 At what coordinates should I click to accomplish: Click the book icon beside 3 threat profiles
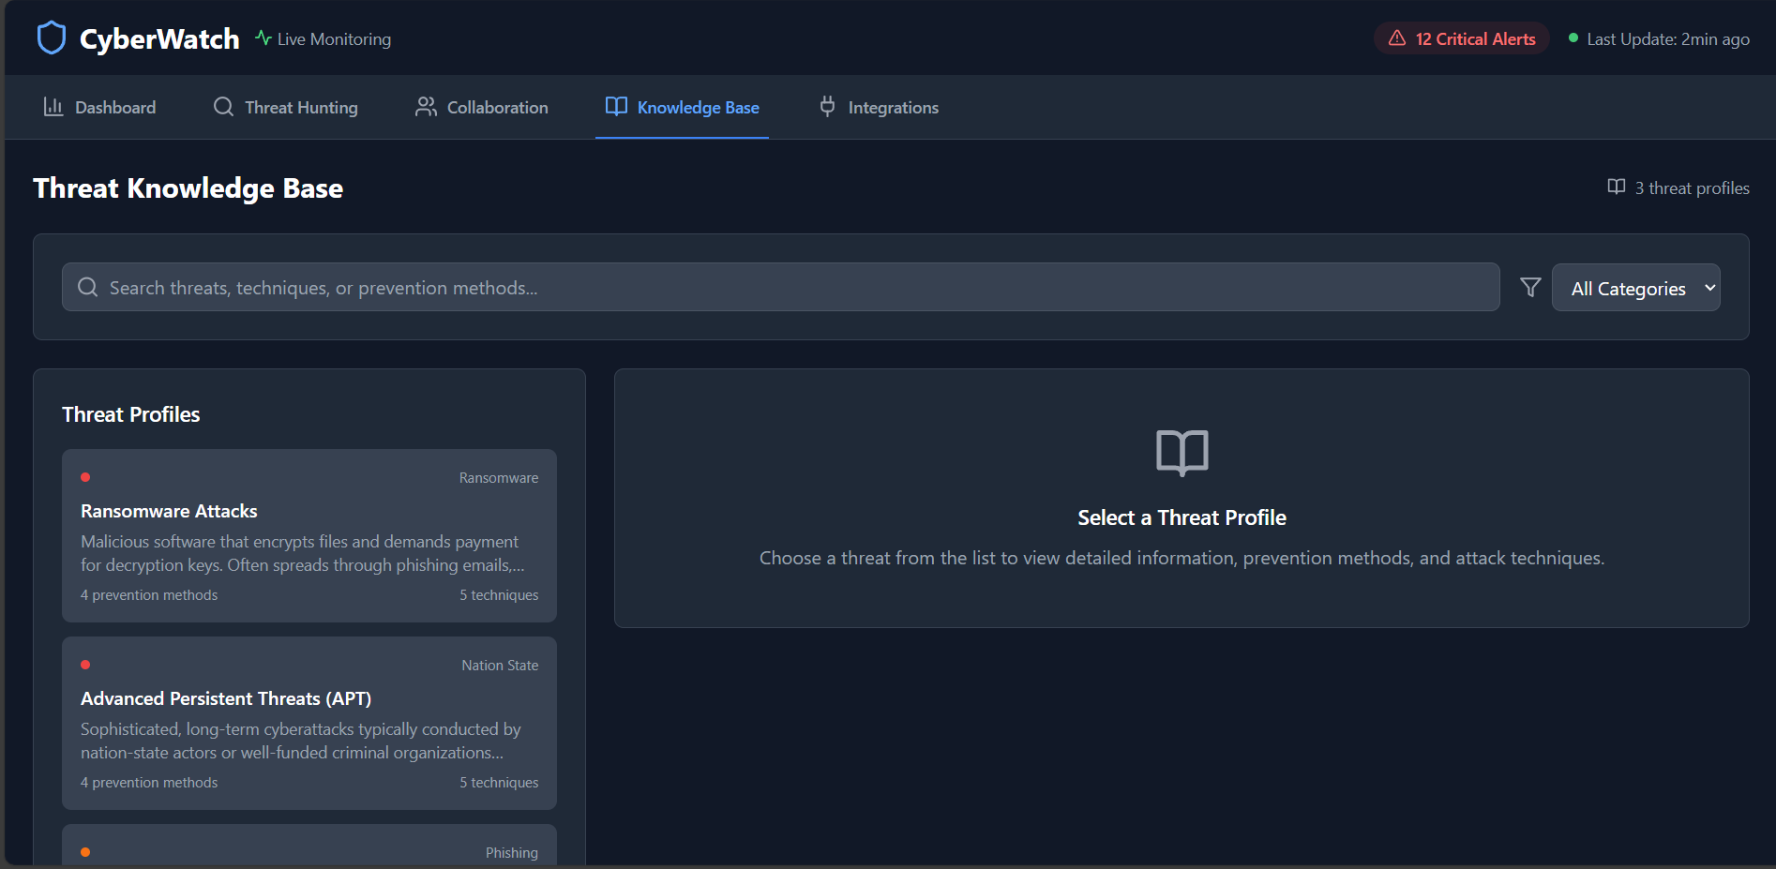1617,187
